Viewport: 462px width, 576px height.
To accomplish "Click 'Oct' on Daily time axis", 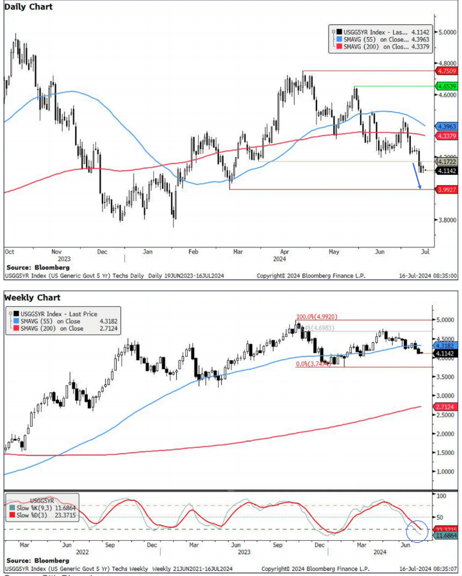I will 10,252.
